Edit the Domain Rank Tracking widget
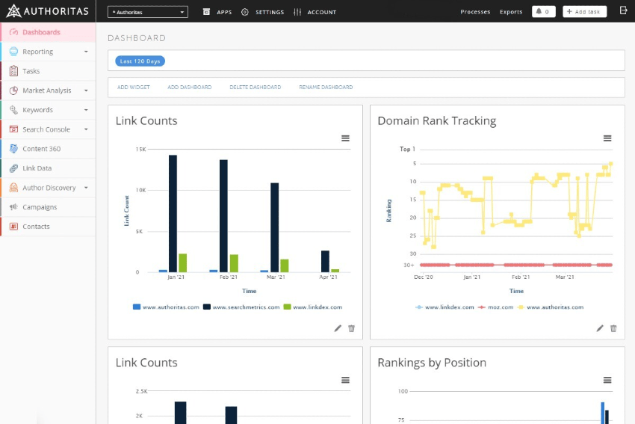Viewport: 635px width, 424px height. click(600, 328)
